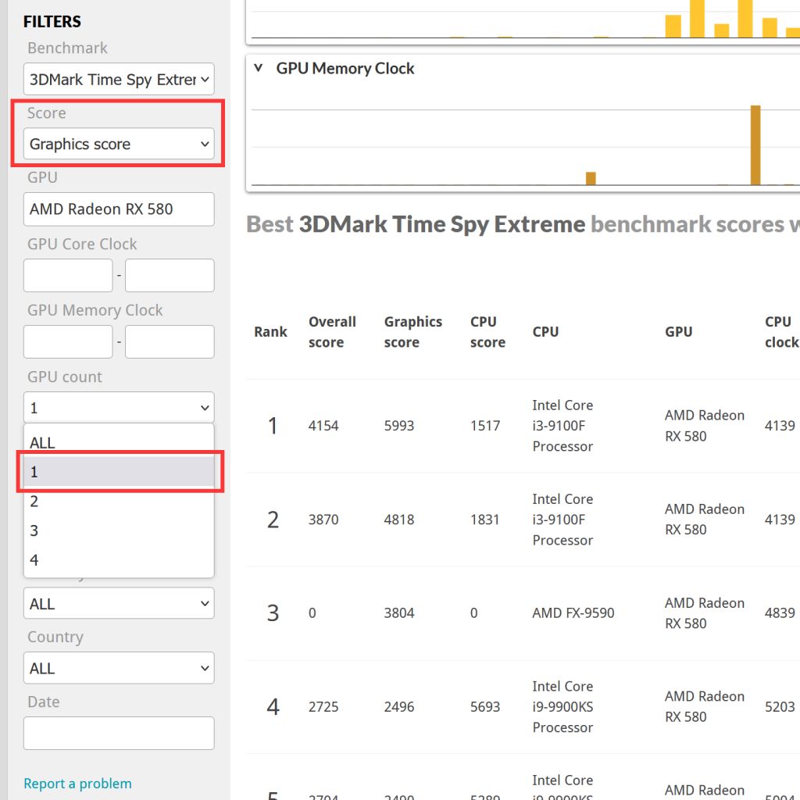Screen dimensions: 800x800
Task: Click the Date input field
Action: tap(119, 734)
